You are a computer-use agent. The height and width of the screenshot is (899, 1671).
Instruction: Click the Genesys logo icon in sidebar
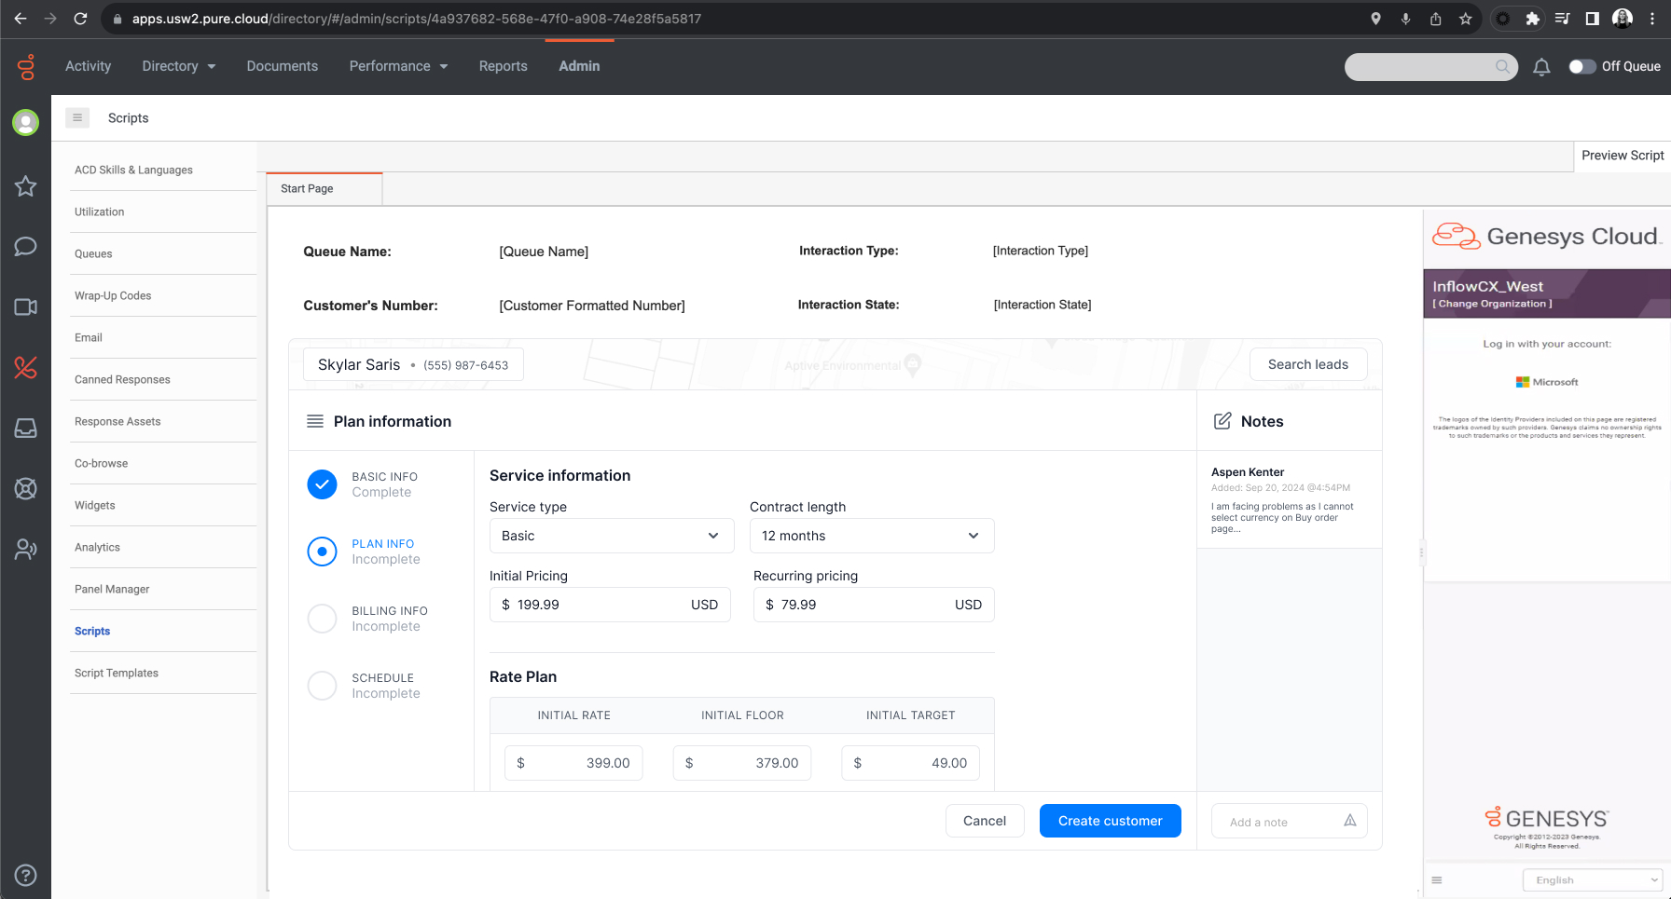coord(26,66)
